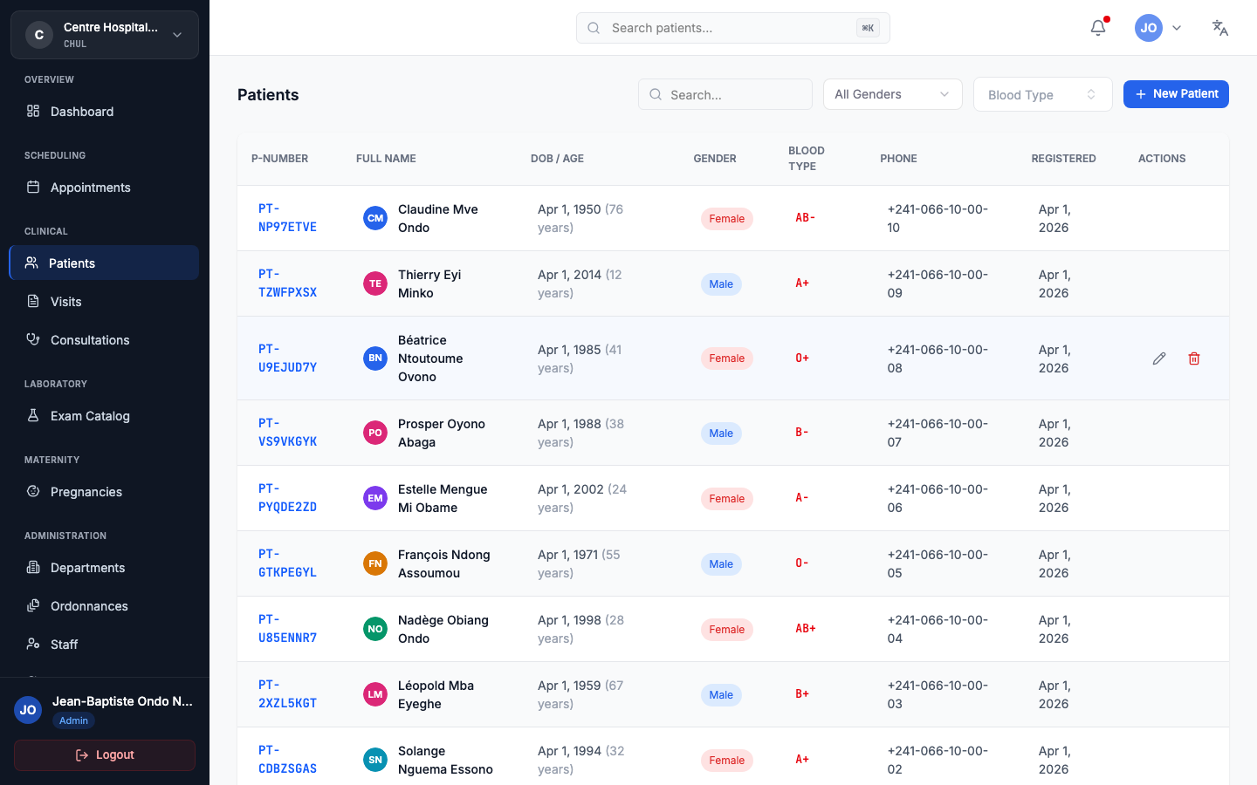This screenshot has height=785, width=1257.
Task: Click the New Patient button
Action: [x=1176, y=94]
